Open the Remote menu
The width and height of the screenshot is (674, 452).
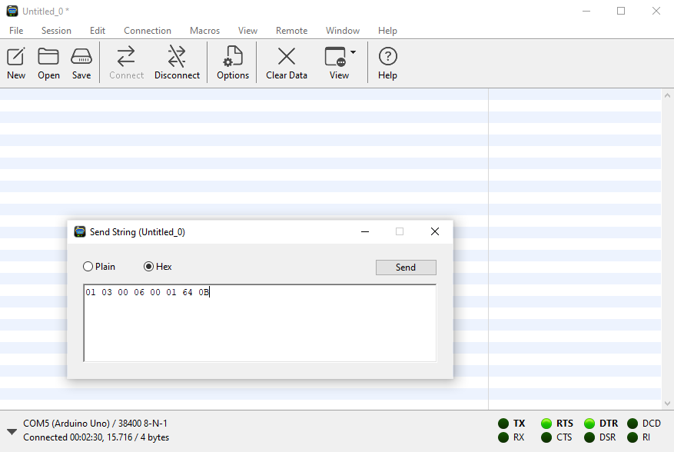pyautogui.click(x=291, y=31)
